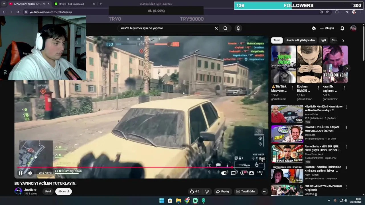Open the subtitles/captions control
Viewport: 365px width, 205px height.
coord(233,173)
